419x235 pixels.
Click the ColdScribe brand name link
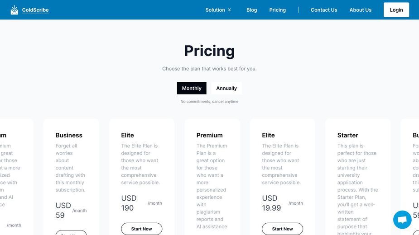click(35, 10)
